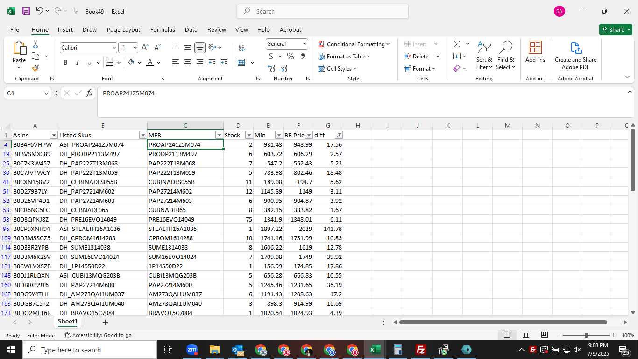Switch to the Data tab

191,29
